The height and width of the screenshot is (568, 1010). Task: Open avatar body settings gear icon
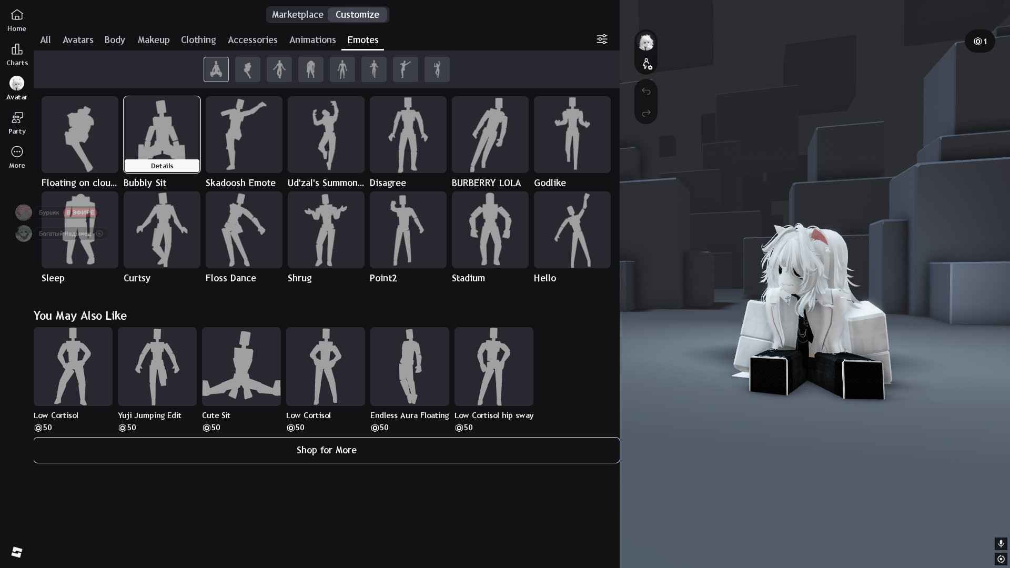click(x=647, y=64)
